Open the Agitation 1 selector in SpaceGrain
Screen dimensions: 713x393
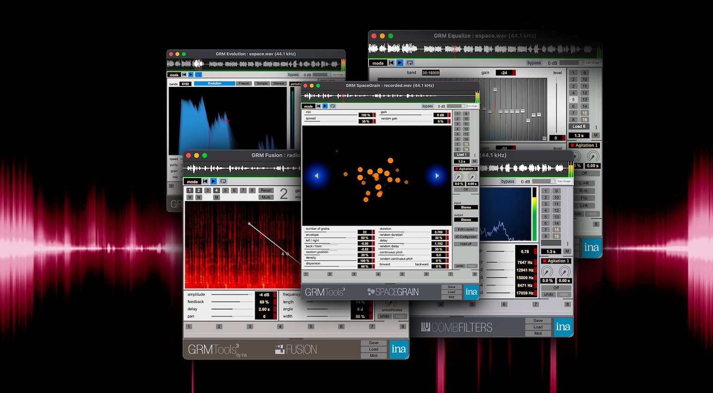[x=465, y=169]
